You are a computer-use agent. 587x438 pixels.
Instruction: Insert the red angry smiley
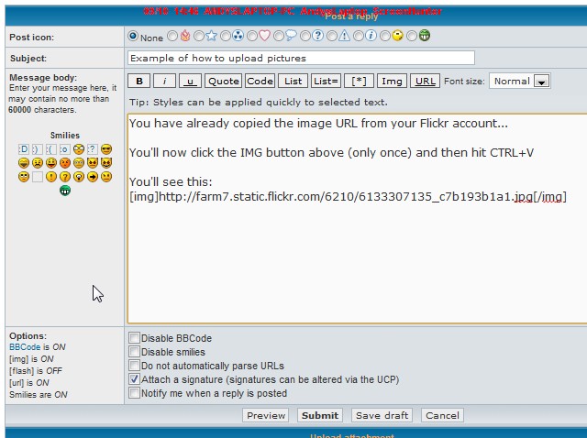click(x=65, y=163)
